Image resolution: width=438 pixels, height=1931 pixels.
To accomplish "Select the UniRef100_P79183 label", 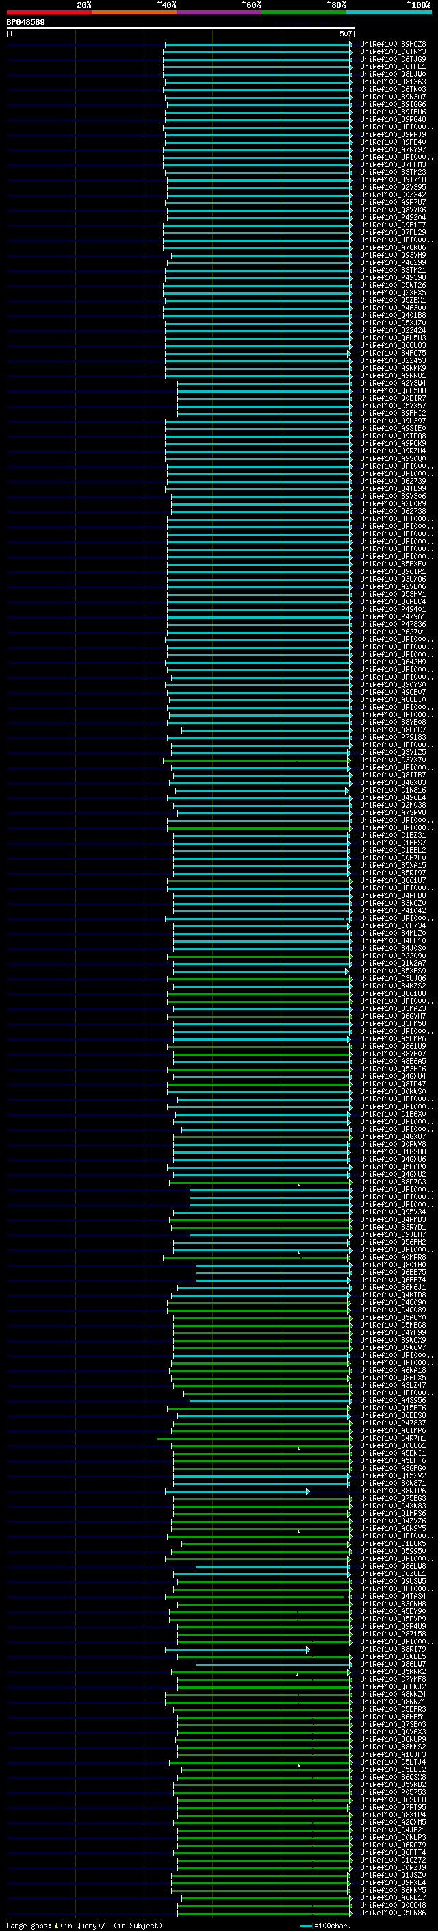I will [393, 737].
